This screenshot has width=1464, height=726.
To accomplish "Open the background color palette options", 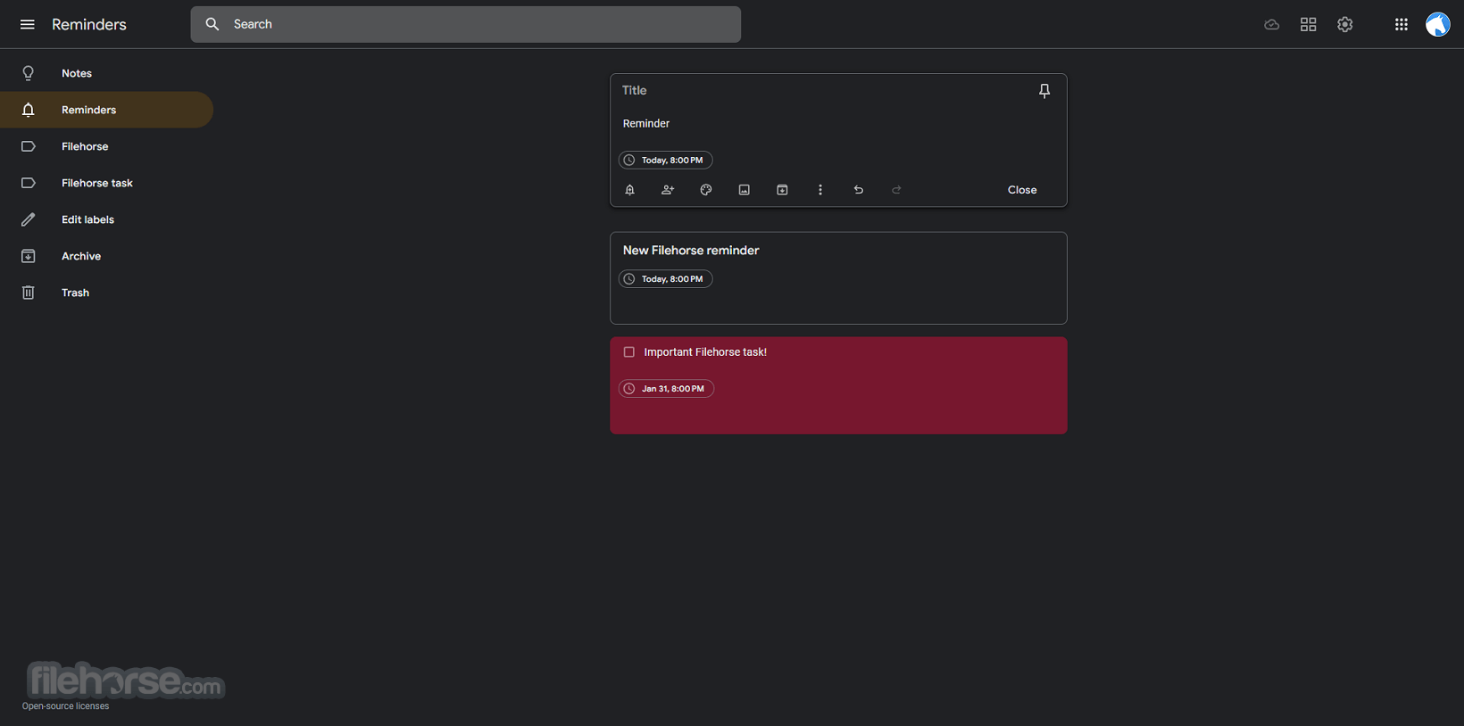I will tap(706, 190).
